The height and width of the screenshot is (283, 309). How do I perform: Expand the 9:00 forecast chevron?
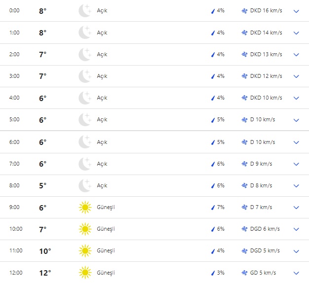296,208
